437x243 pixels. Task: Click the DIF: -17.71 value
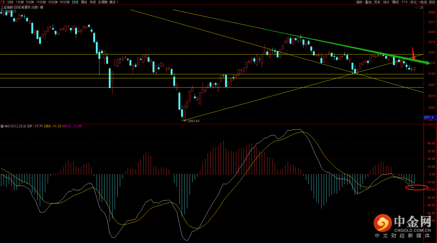click(35, 126)
